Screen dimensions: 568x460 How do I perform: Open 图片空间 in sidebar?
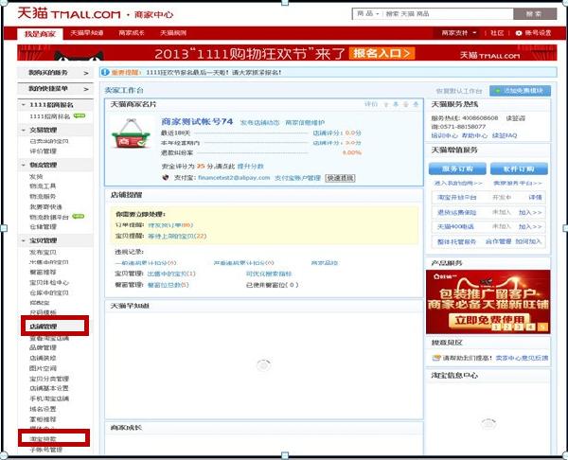tap(43, 368)
